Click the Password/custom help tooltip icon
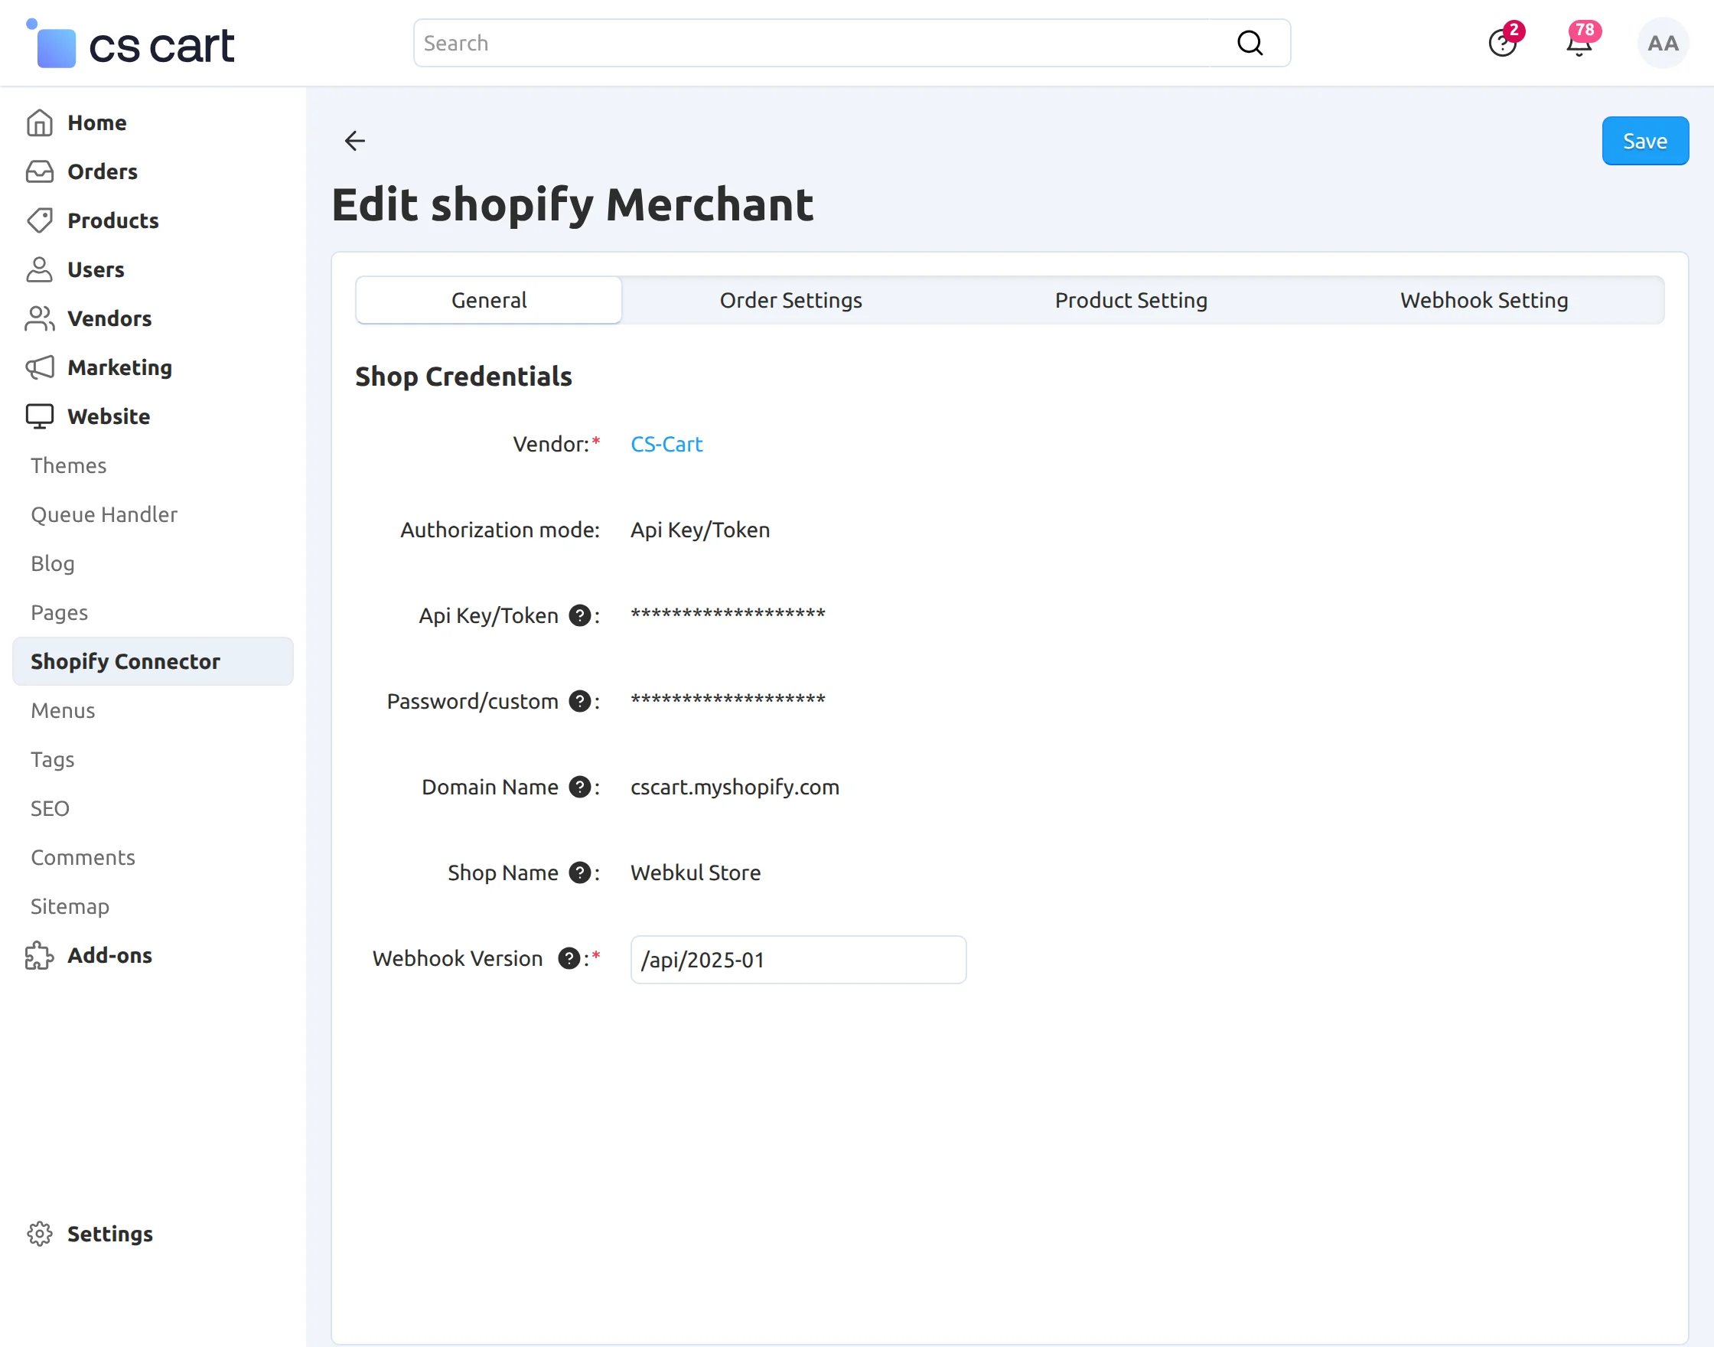Viewport: 1714px width, 1347px height. coord(579,701)
